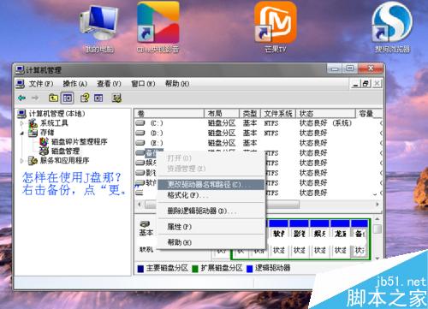
Task: Open the 文件(F) menu
Action: pos(41,84)
